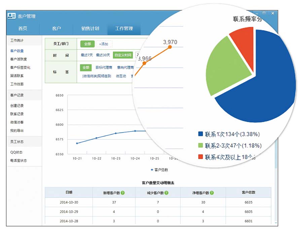Switch to the 首页 tab
Image resolution: width=303 pixels, height=230 pixels.
(x=23, y=29)
